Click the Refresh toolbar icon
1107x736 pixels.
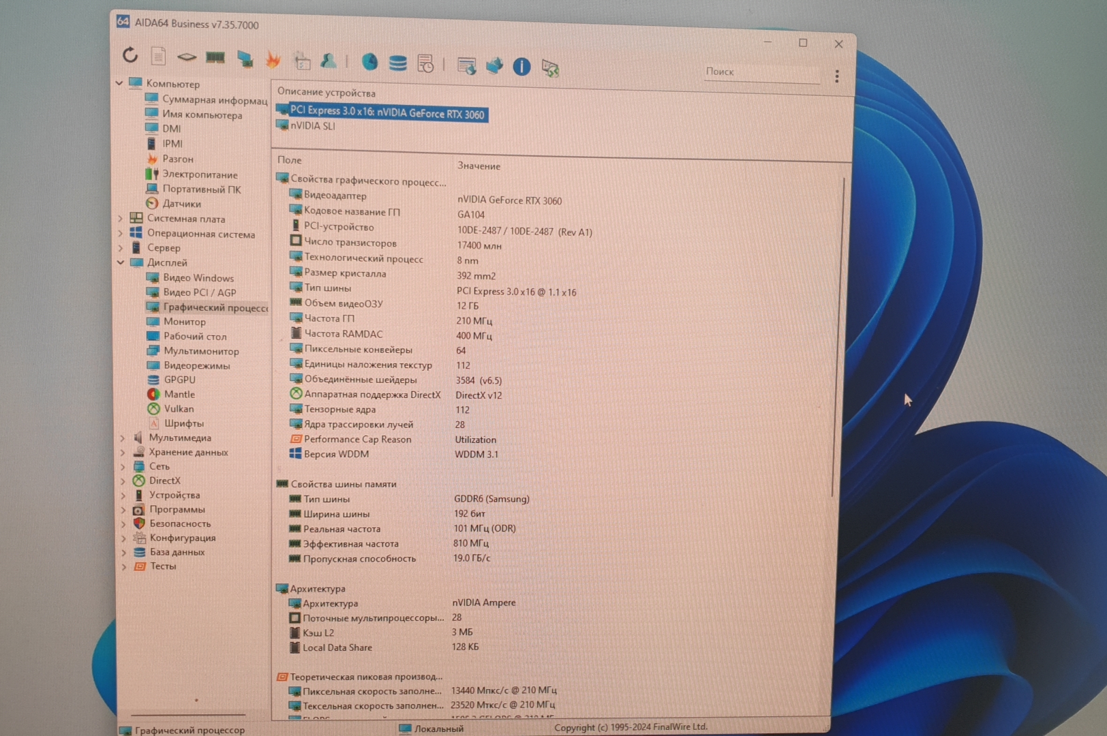(x=130, y=55)
